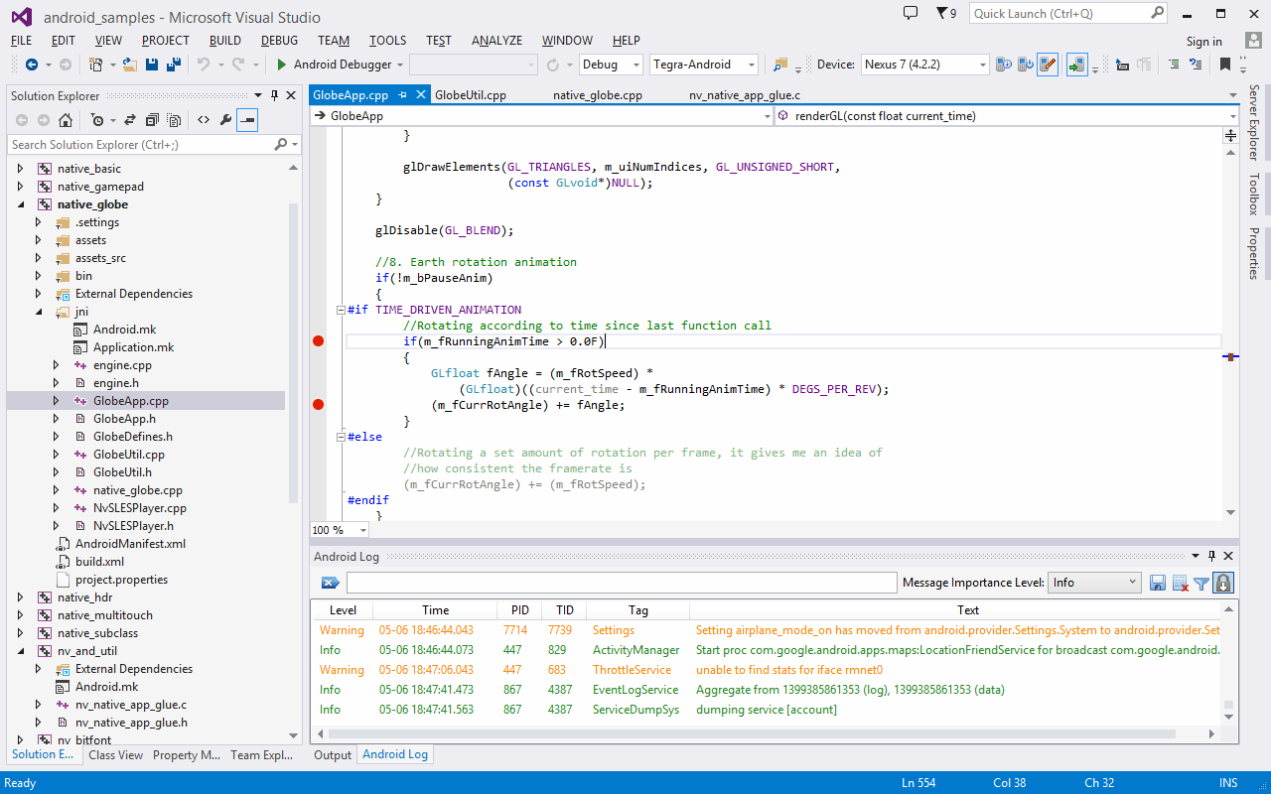Open the DEBUG menu

pos(279,40)
